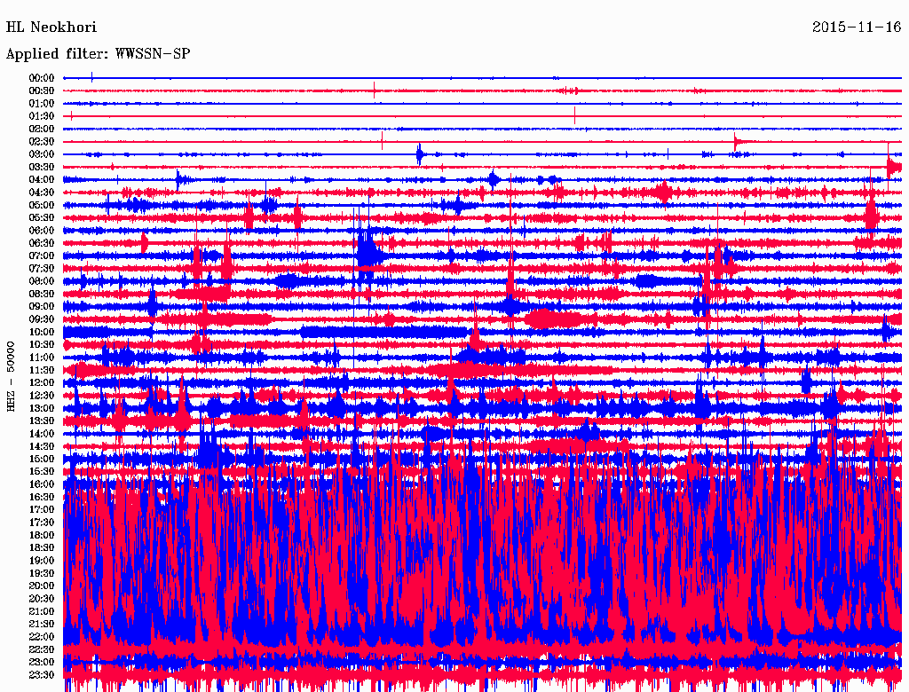Screen dimensions: 909x692
Task: Select the 19:30 time label
Action: (x=42, y=574)
